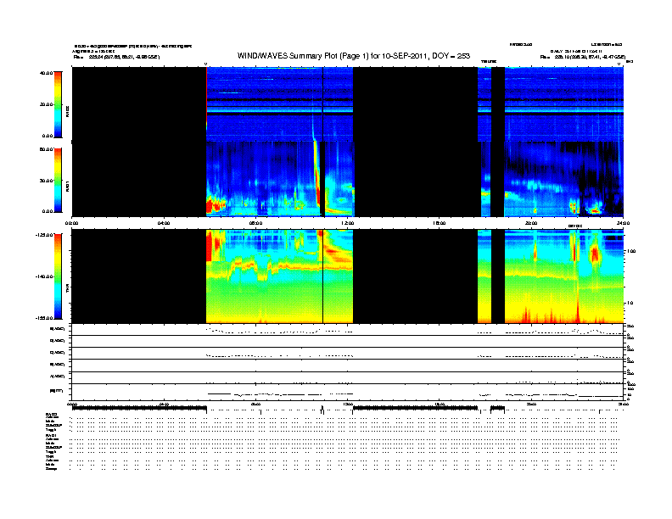Click the 10 tick on TNR right axis
The image size is (672, 519).
630,303
